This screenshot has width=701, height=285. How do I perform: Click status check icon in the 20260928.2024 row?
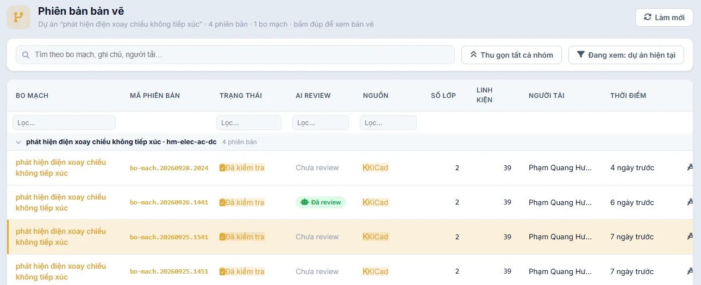[x=222, y=168]
